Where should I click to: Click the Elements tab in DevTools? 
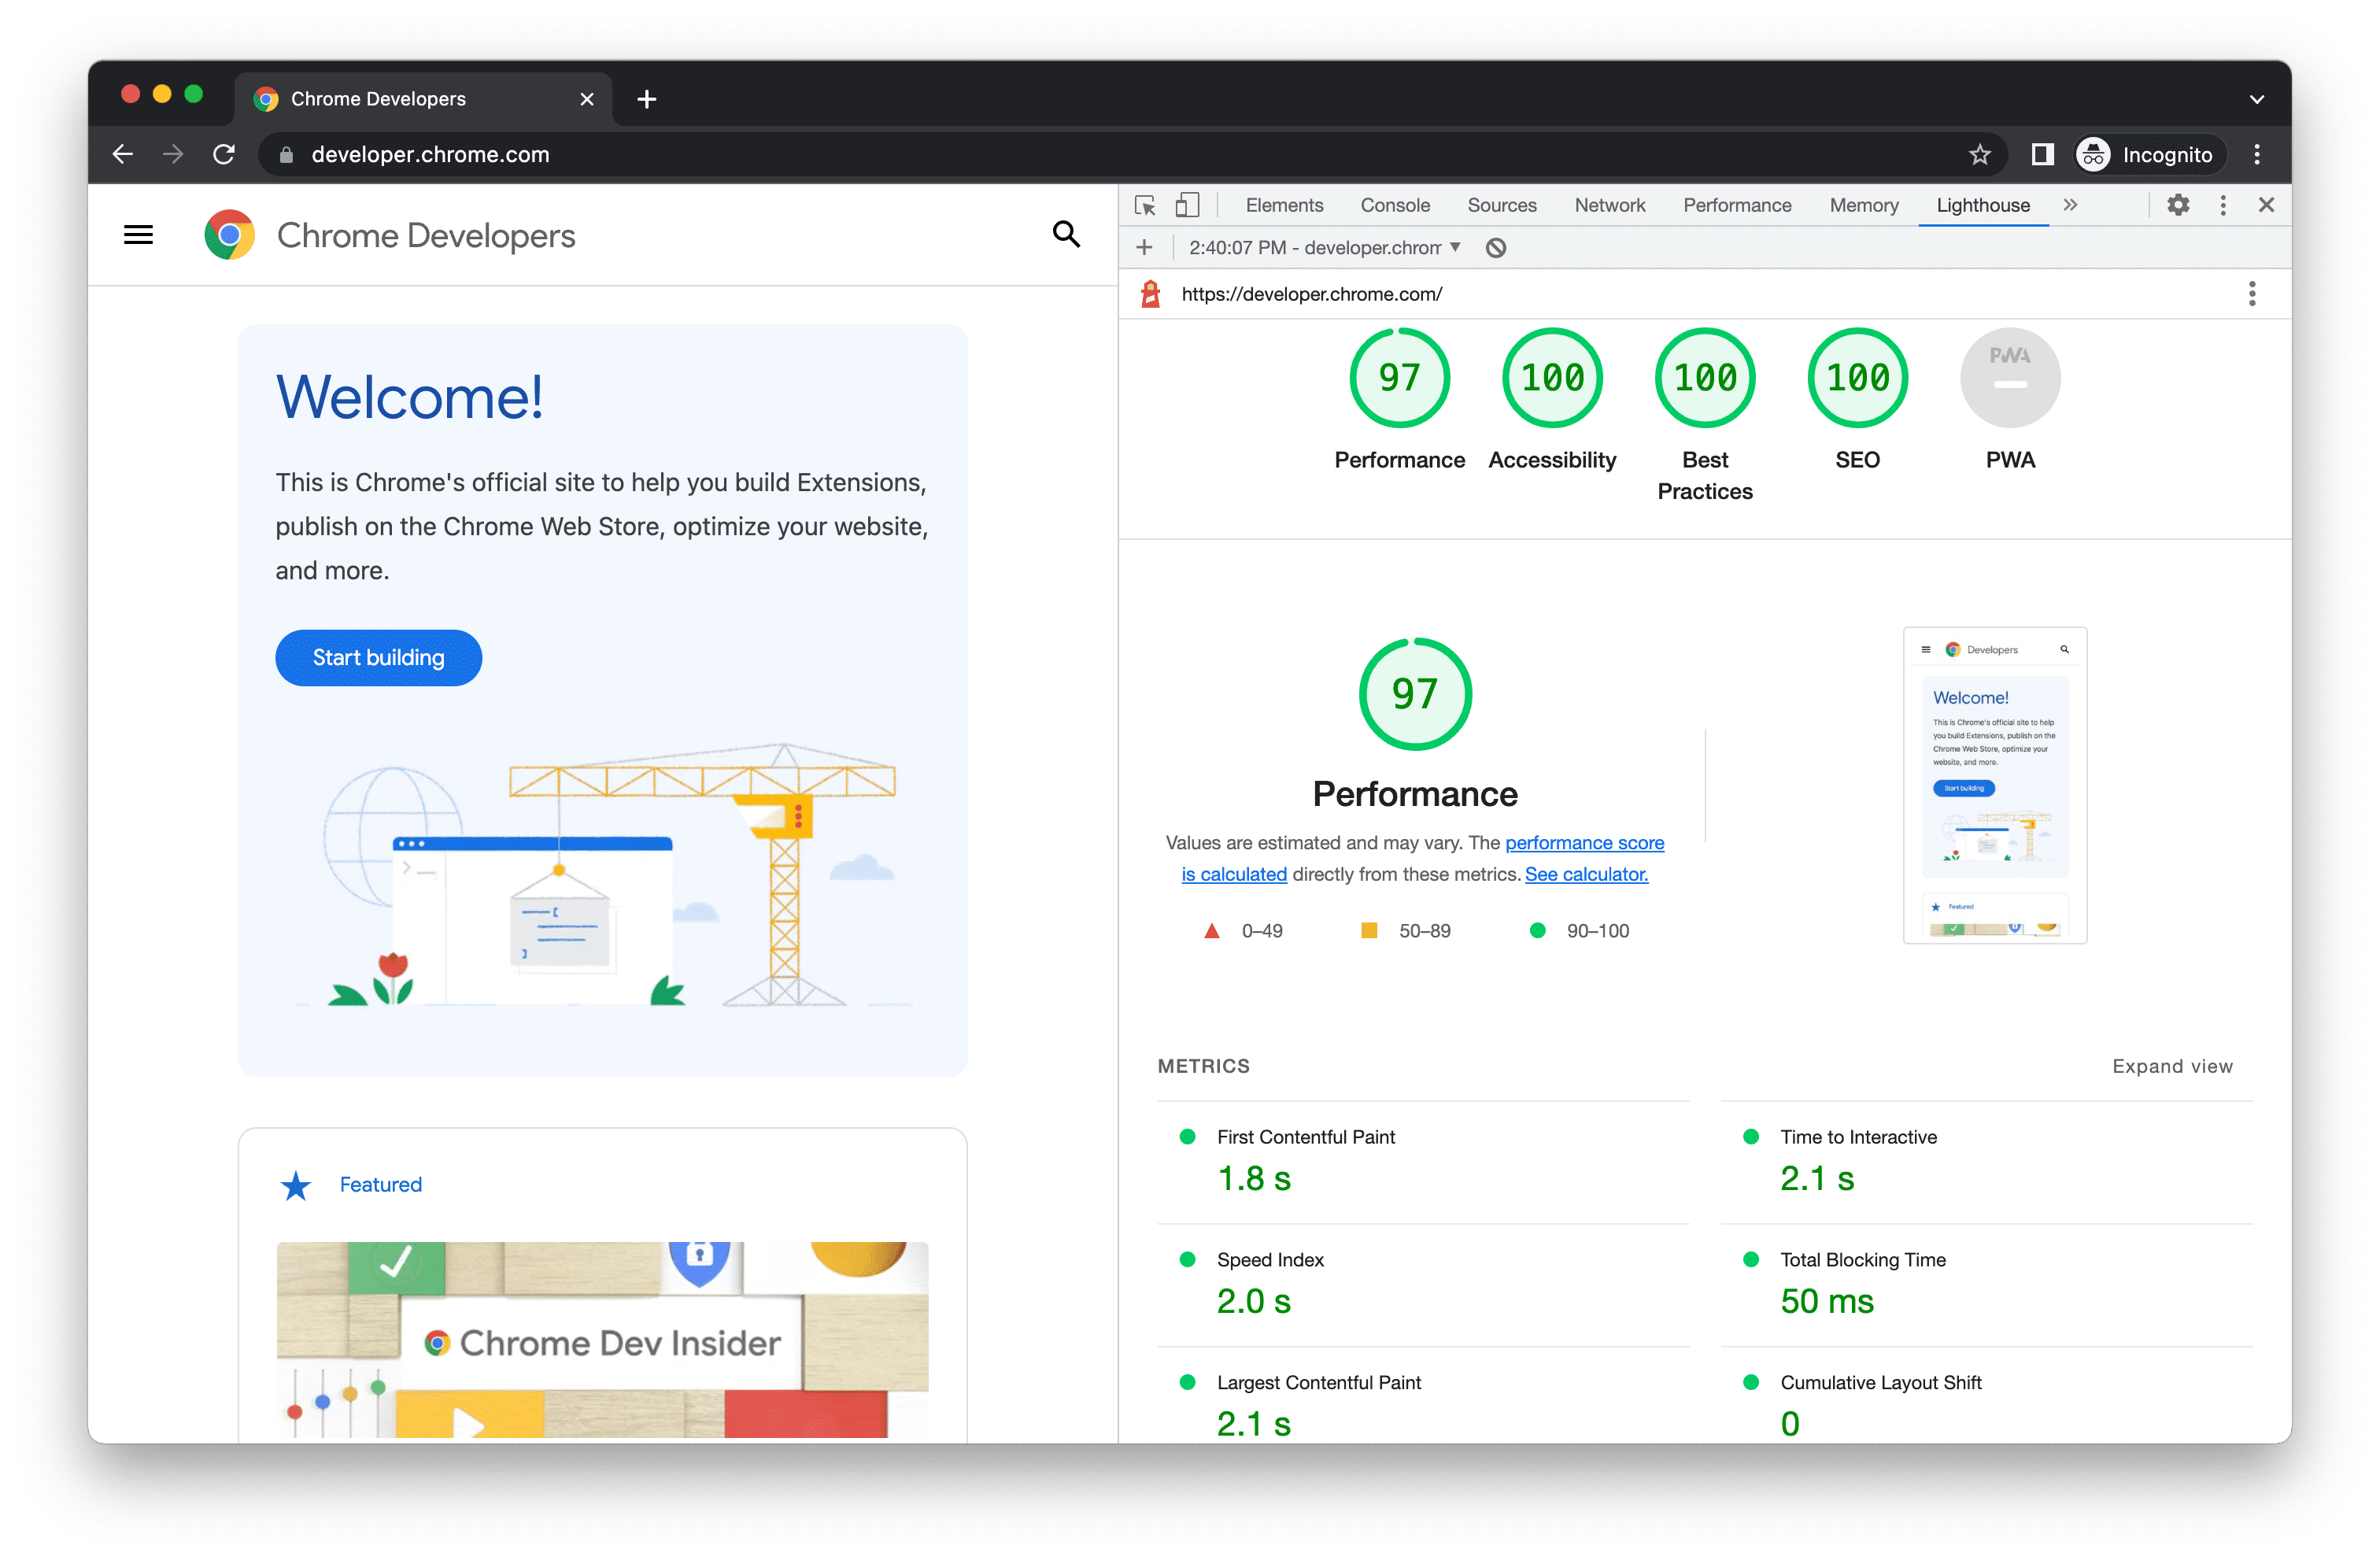[x=1285, y=204]
